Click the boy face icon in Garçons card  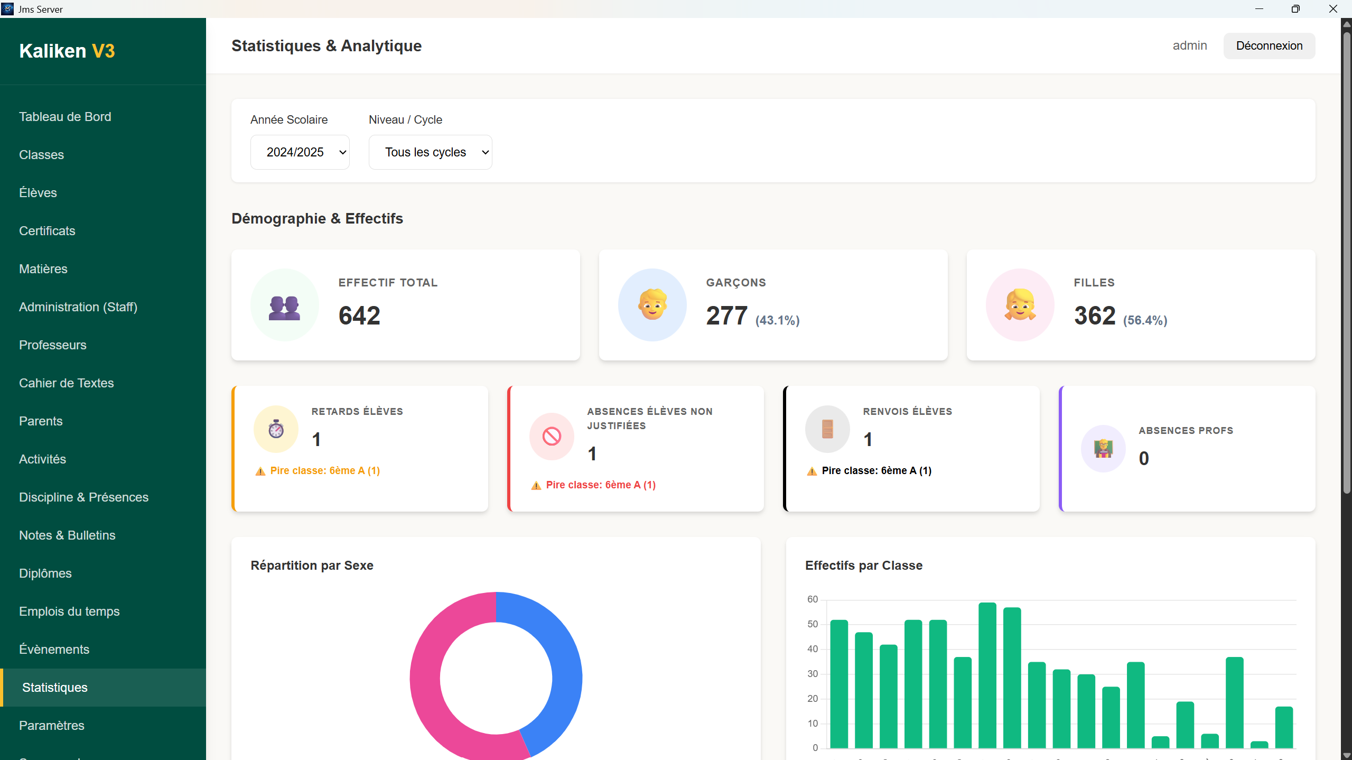[x=652, y=305]
